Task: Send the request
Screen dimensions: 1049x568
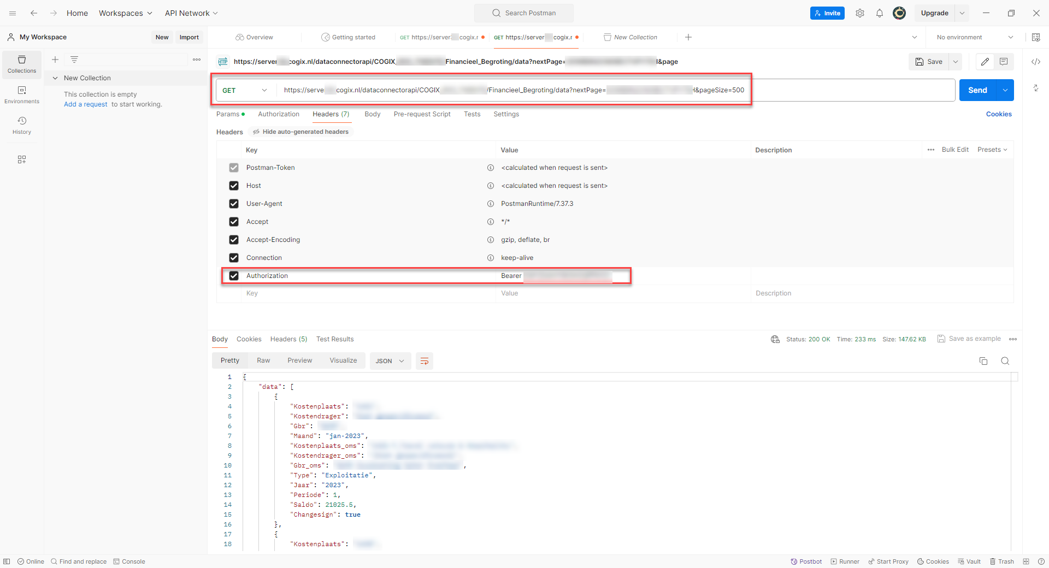Action: pyautogui.click(x=978, y=90)
